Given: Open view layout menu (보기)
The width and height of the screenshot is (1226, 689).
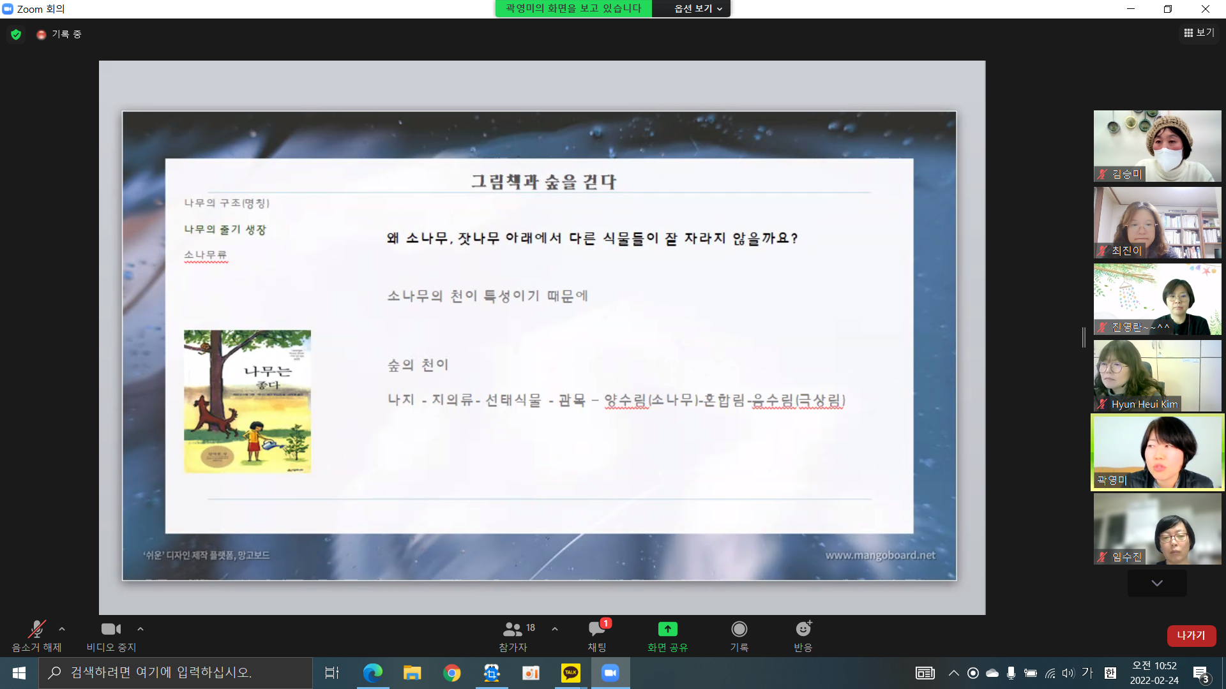Looking at the screenshot, I should tap(1199, 33).
